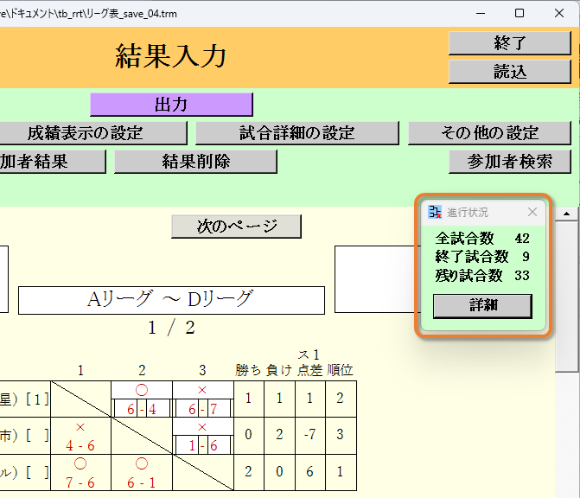Click the seed label [1]

click(37, 399)
